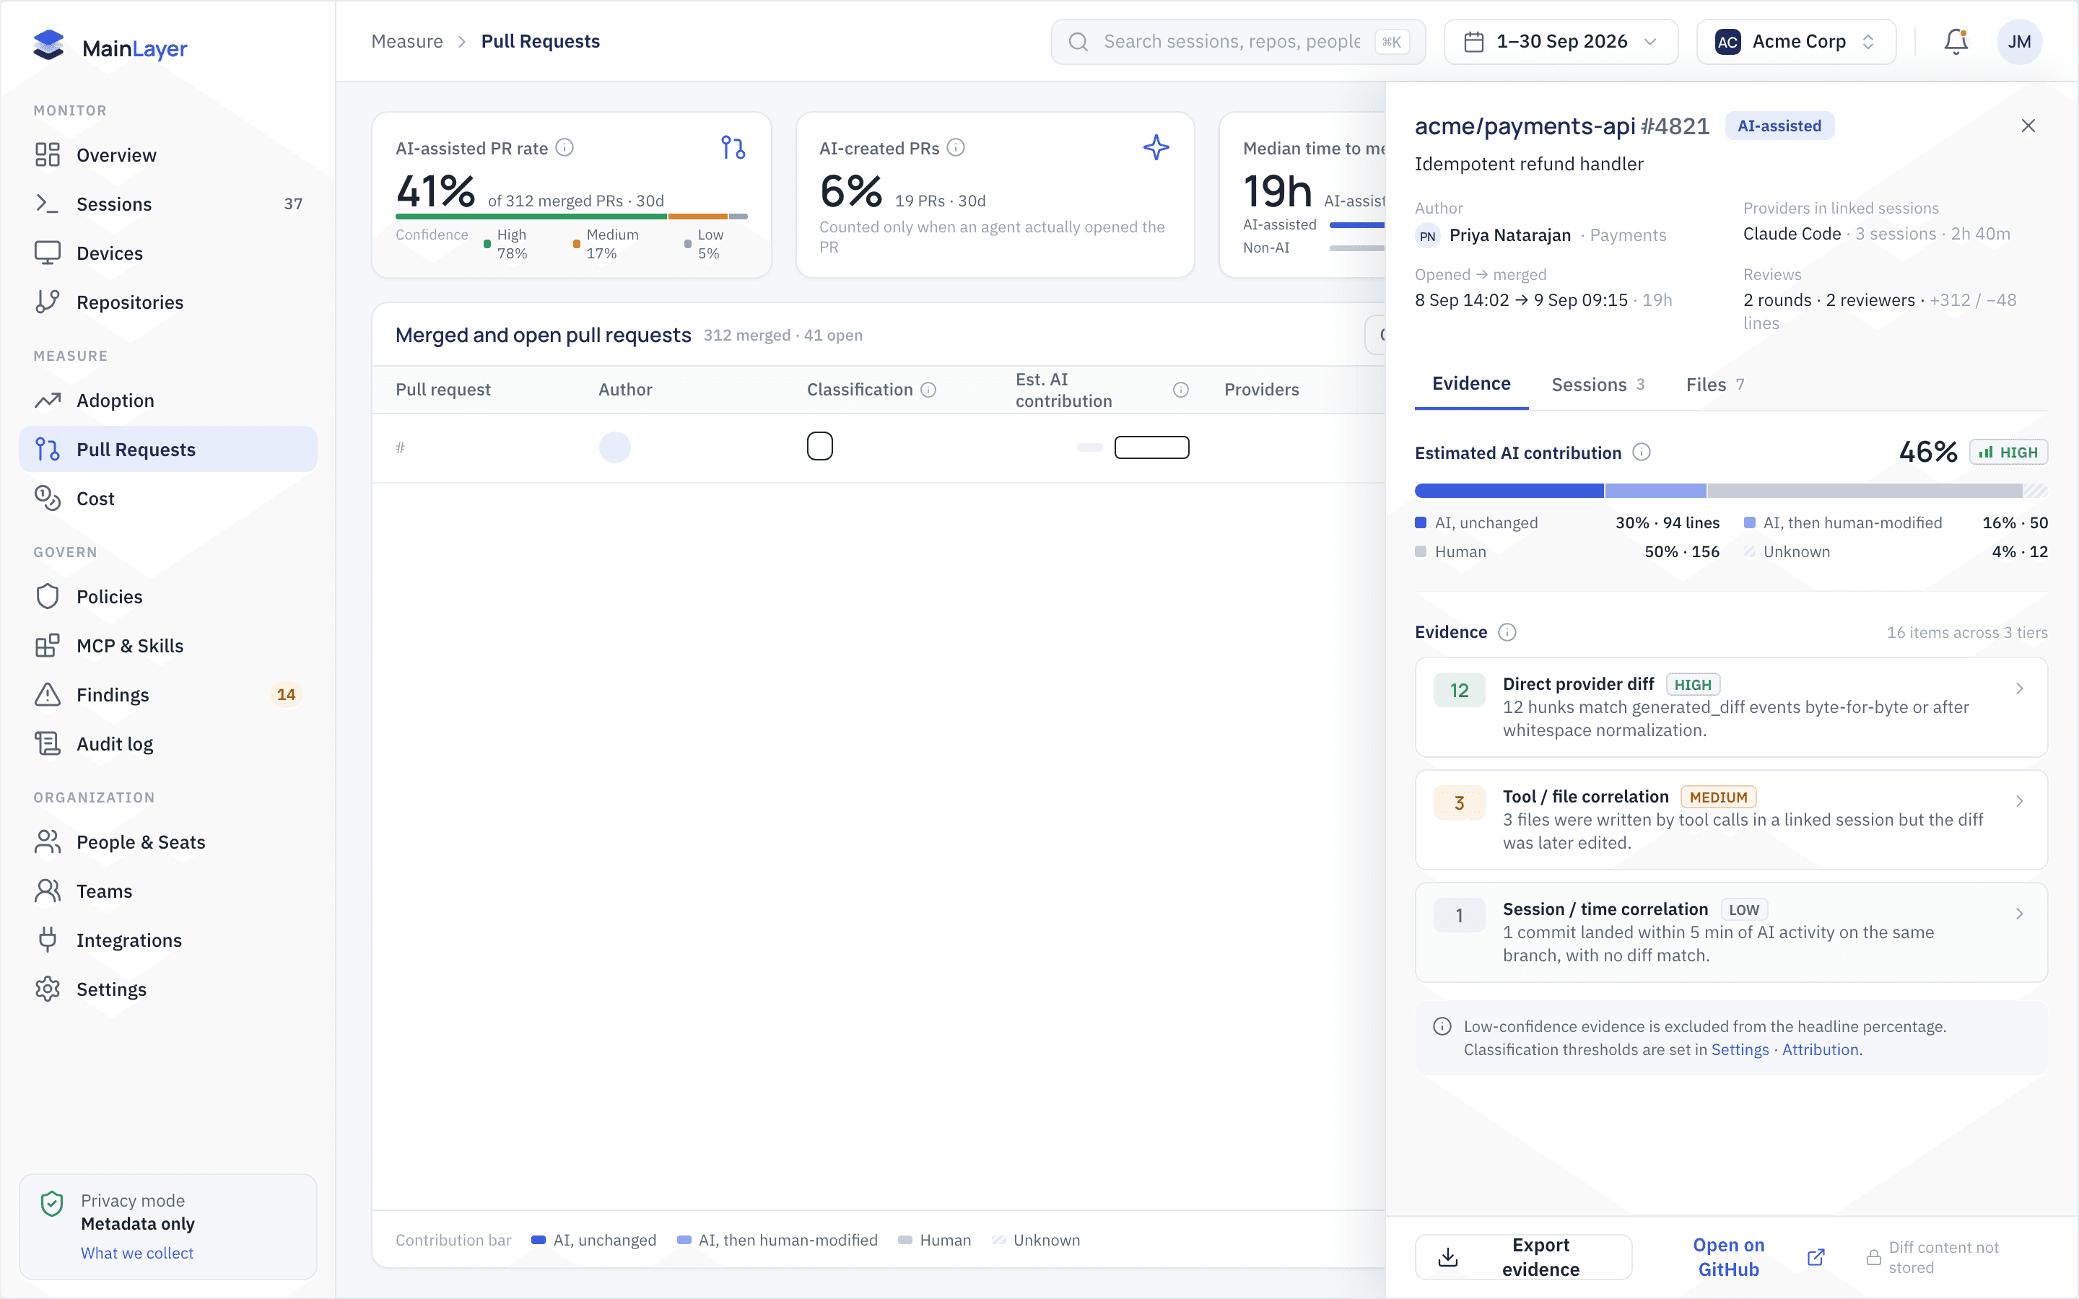Image resolution: width=2079 pixels, height=1299 pixels.
Task: Click the count badge 12 on Direct provider diff
Action: coord(1460,690)
